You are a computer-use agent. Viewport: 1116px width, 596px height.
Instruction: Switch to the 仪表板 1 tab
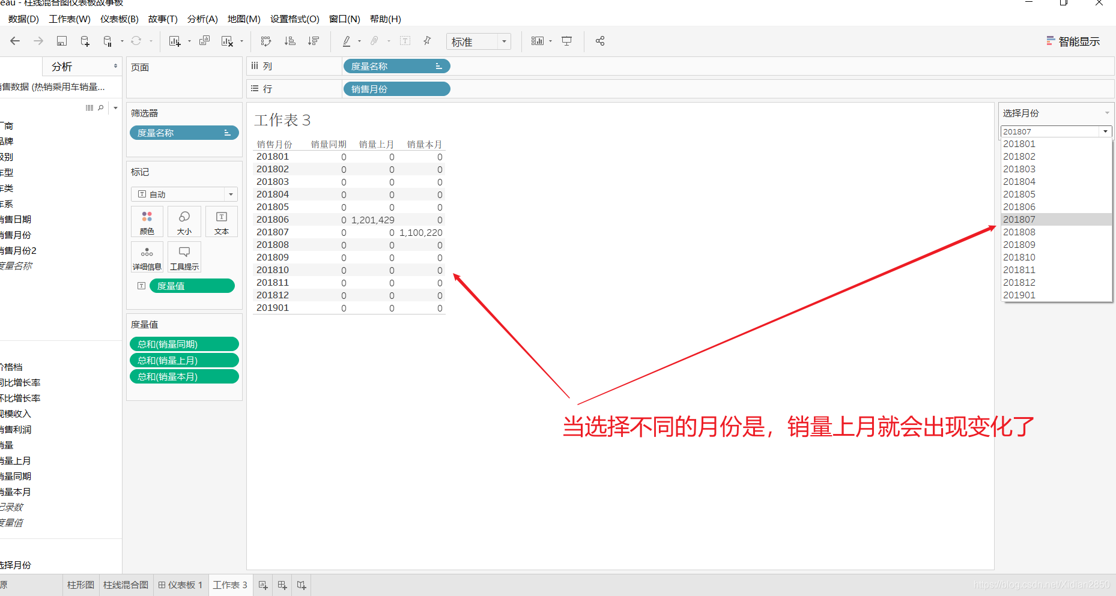[180, 585]
